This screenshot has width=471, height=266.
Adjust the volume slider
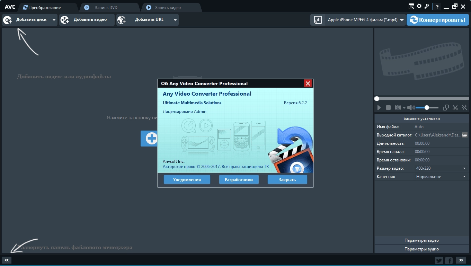click(427, 108)
